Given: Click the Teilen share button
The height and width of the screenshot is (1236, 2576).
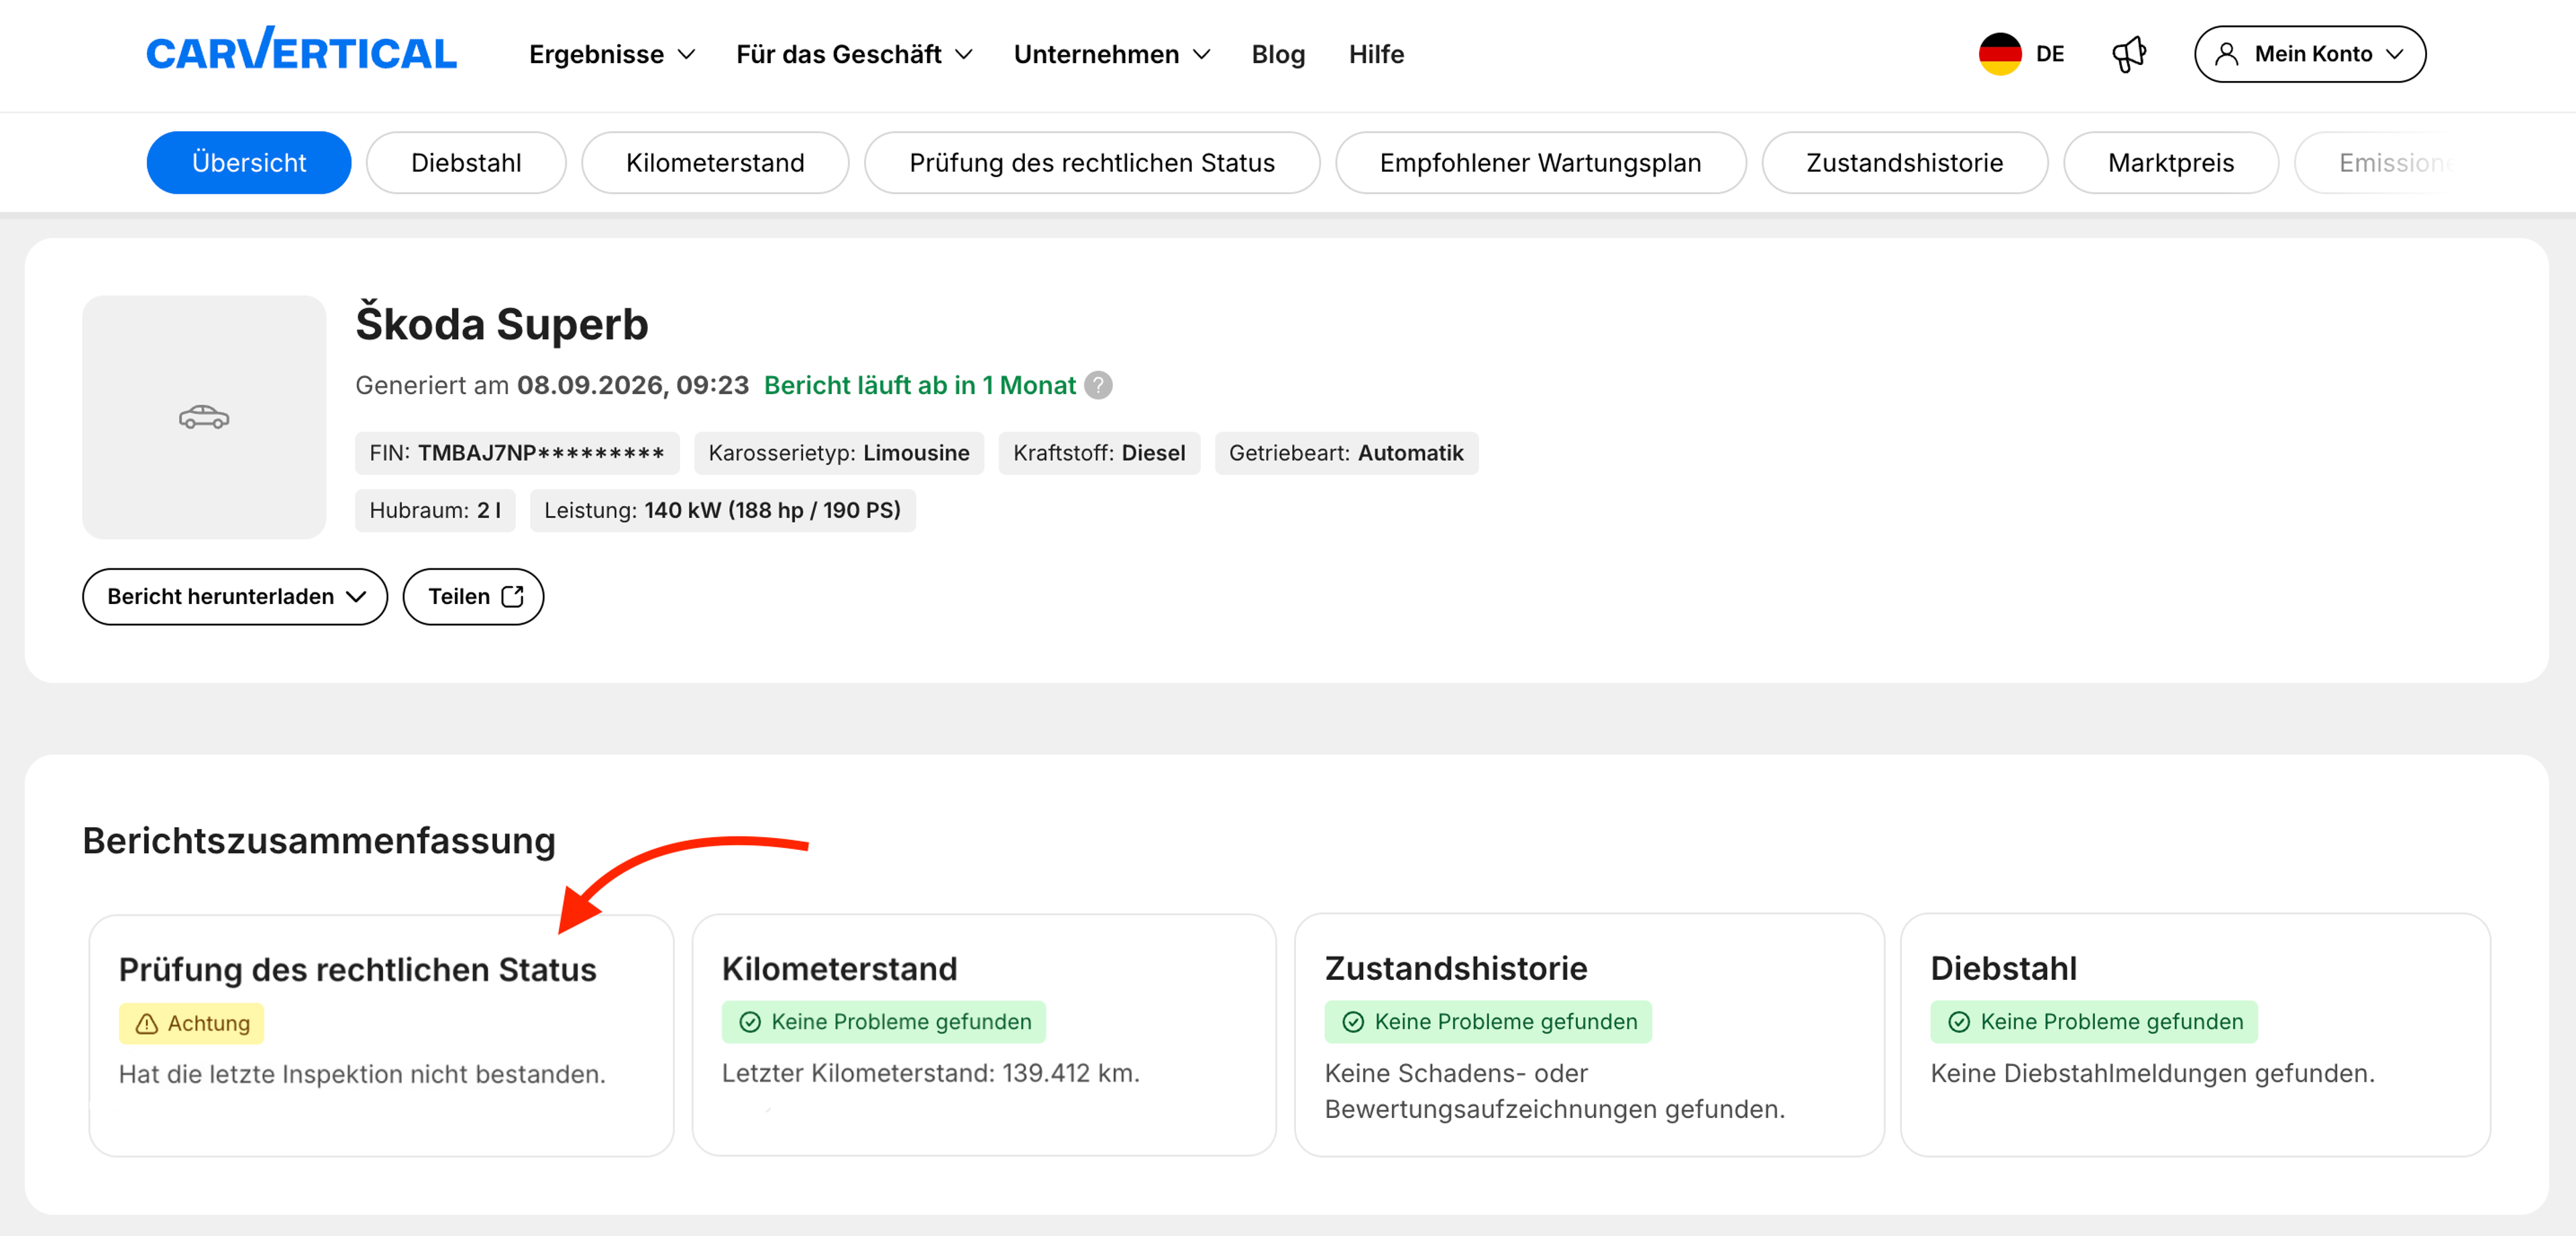Looking at the screenshot, I should coord(473,597).
